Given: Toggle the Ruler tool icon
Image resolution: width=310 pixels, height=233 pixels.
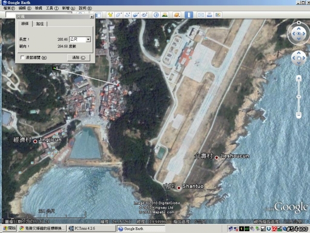Looking at the screenshot, I should (189, 15).
